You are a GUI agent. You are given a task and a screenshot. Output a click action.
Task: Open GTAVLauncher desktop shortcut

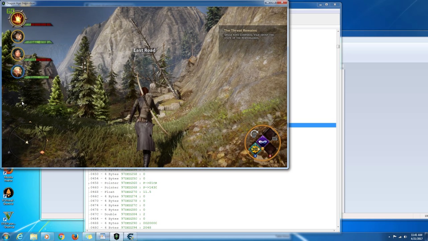(x=8, y=220)
